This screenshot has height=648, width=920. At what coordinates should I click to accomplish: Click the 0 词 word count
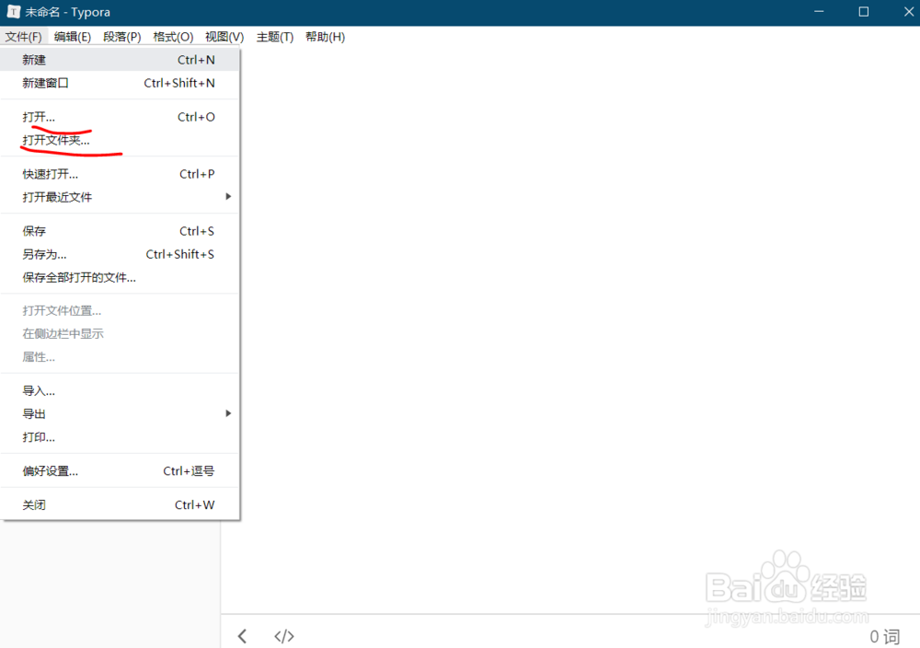tap(885, 636)
